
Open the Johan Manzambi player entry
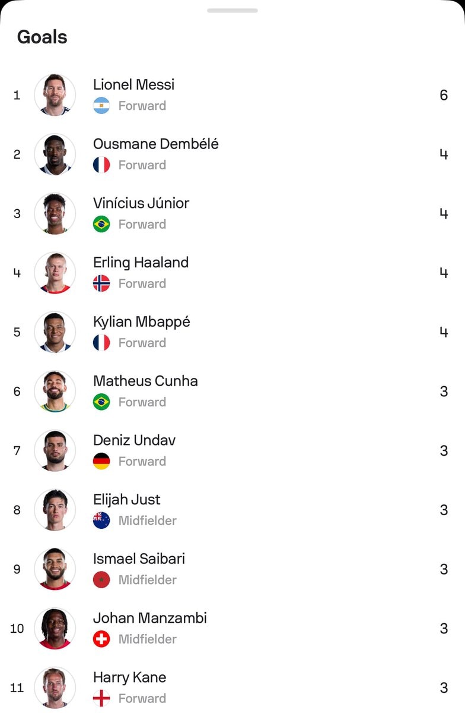pyautogui.click(x=232, y=629)
